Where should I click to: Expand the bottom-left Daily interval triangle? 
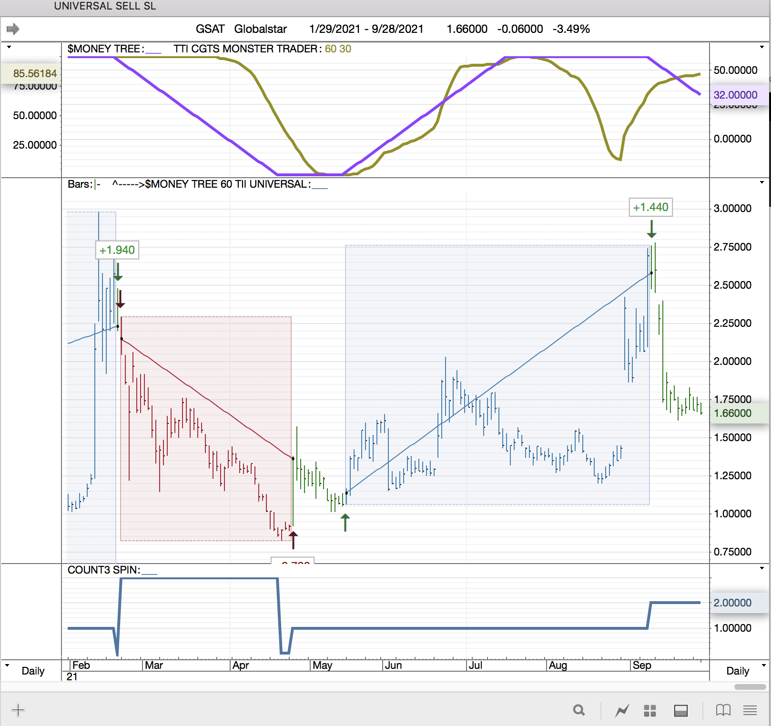[7, 665]
